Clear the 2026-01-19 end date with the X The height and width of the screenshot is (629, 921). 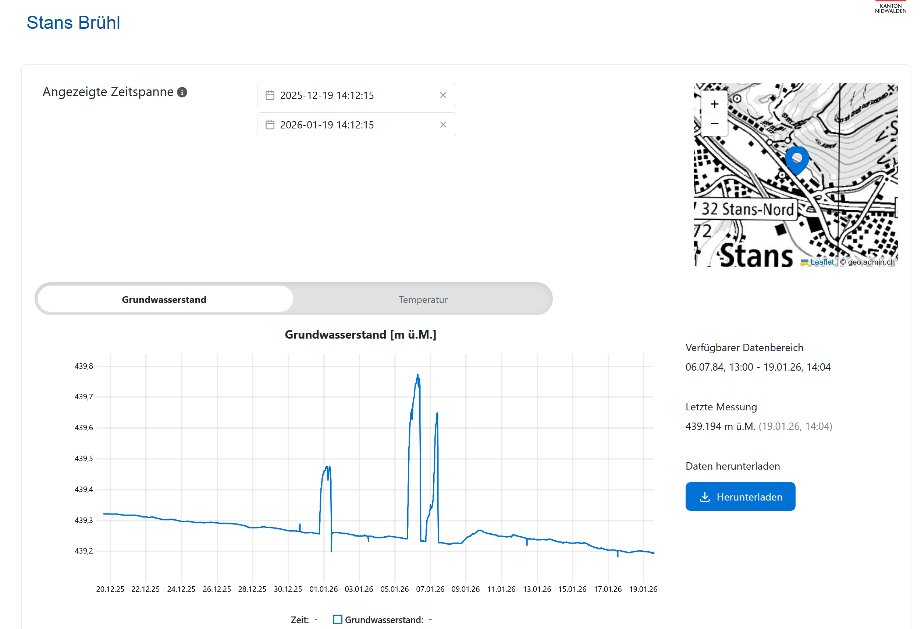443,124
